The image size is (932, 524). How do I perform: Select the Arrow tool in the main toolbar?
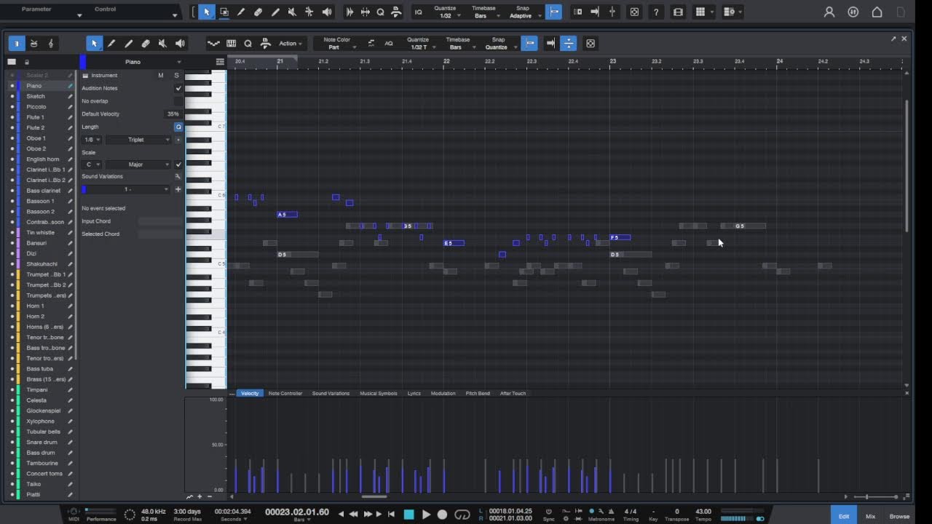[x=207, y=12]
